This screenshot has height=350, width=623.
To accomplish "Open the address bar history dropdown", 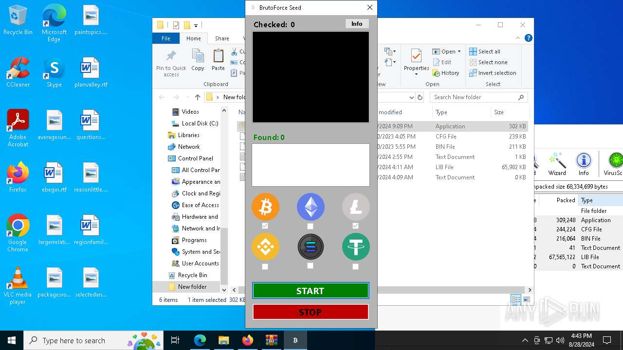I will pos(412,97).
